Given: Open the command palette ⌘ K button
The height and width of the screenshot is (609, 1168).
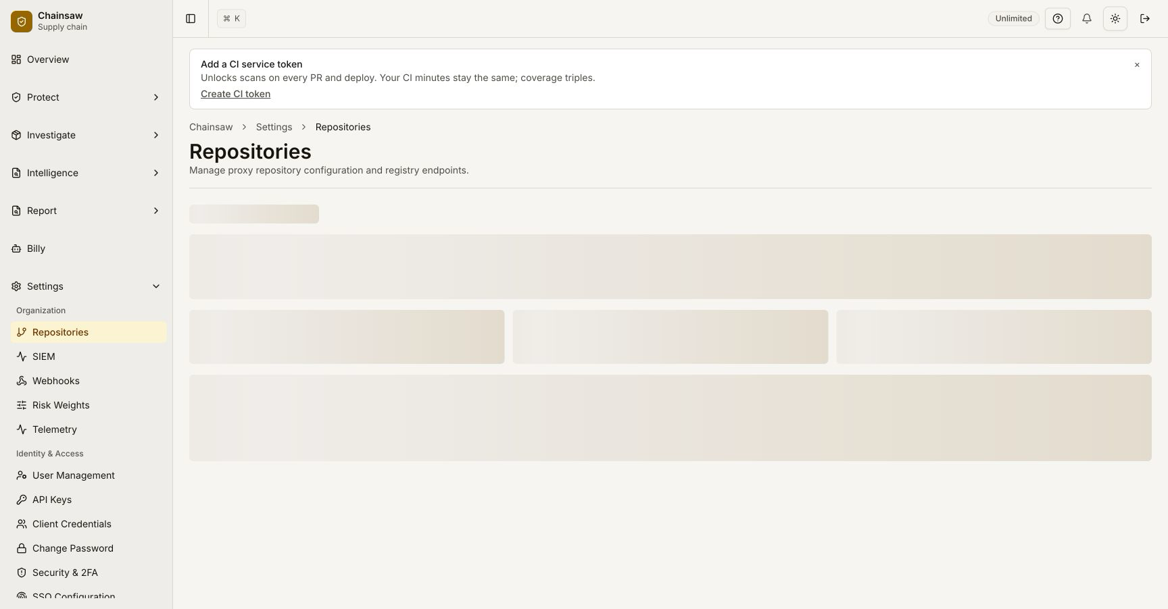Looking at the screenshot, I should pyautogui.click(x=231, y=19).
